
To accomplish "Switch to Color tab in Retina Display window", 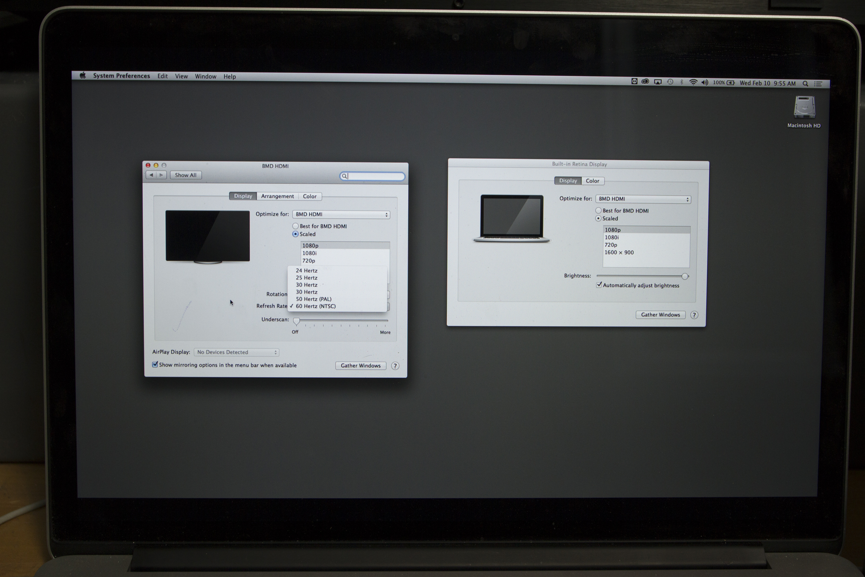I will (x=593, y=181).
